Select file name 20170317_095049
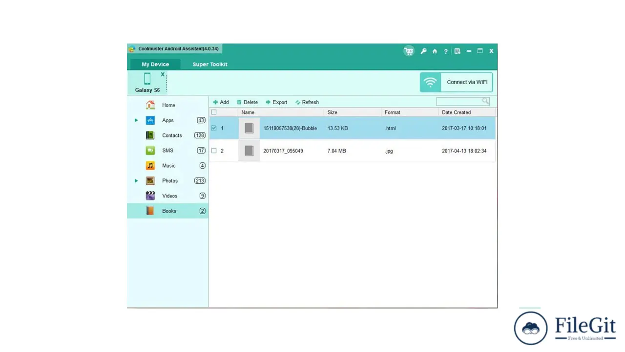 (283, 151)
